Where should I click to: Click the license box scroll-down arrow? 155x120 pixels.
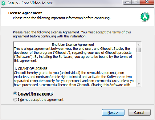tap(139, 84)
